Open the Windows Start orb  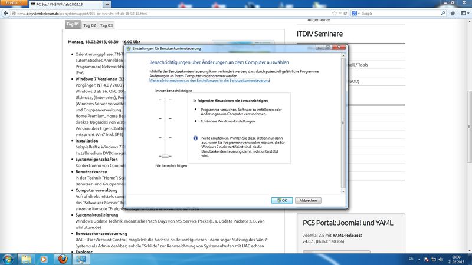(8, 259)
